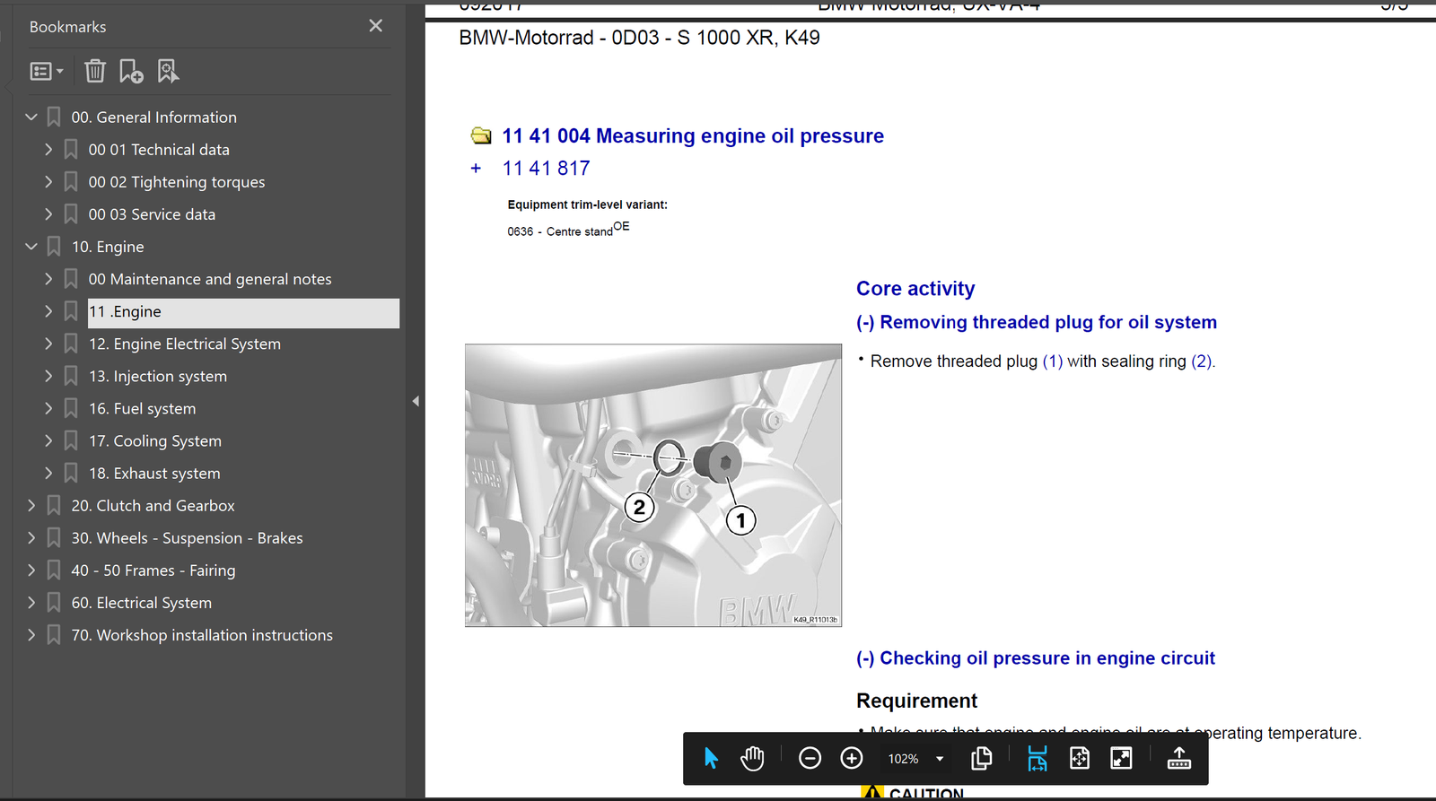The image size is (1436, 801).
Task: Open the page display copy icon
Action: coord(982,759)
